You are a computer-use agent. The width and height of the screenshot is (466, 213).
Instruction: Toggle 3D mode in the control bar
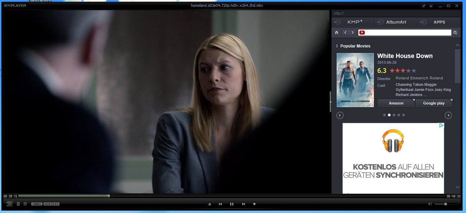(10, 204)
